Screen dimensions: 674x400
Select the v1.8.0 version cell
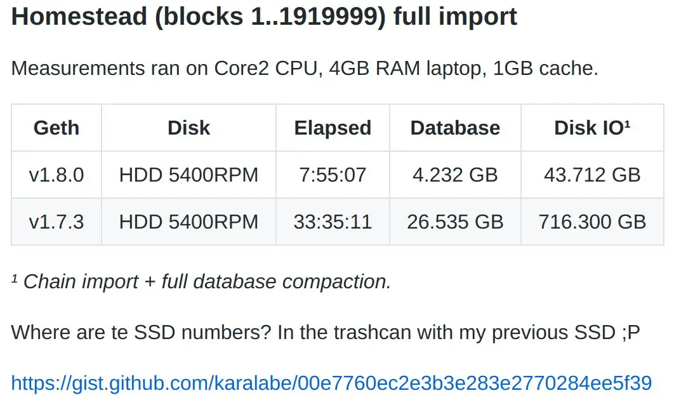tap(56, 175)
